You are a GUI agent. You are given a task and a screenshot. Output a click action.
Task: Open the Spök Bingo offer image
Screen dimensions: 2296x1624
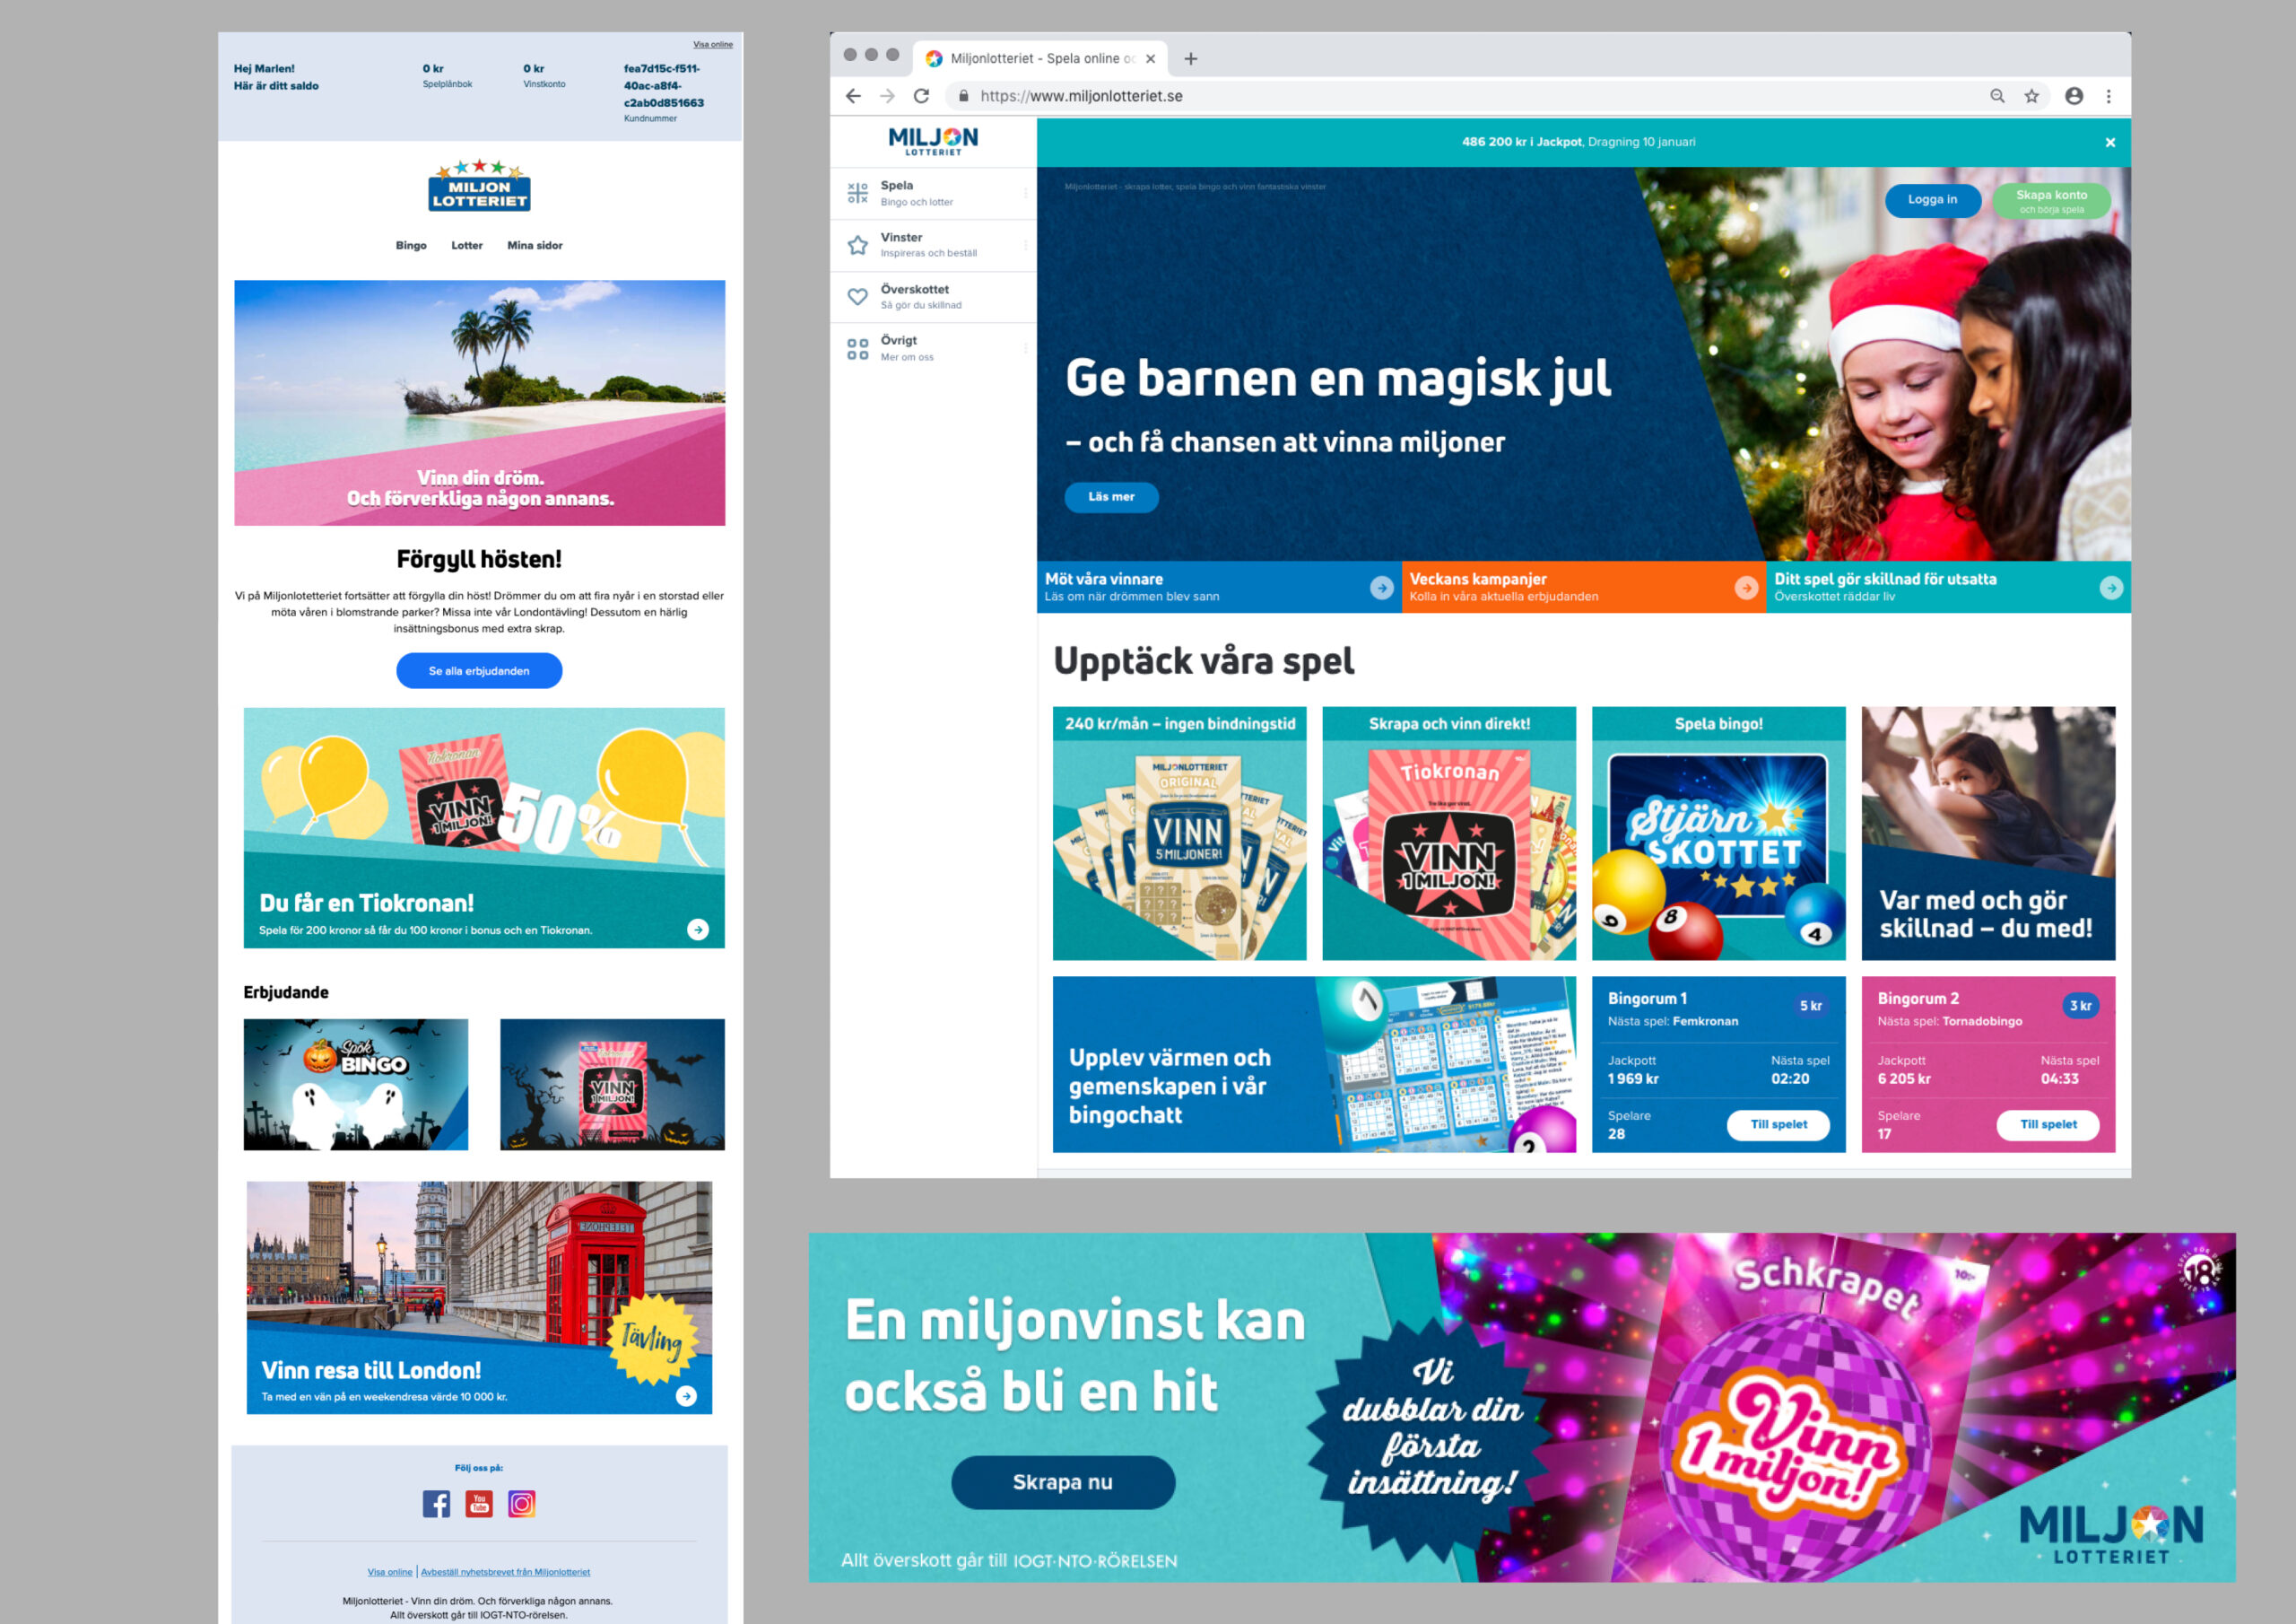[x=356, y=1085]
